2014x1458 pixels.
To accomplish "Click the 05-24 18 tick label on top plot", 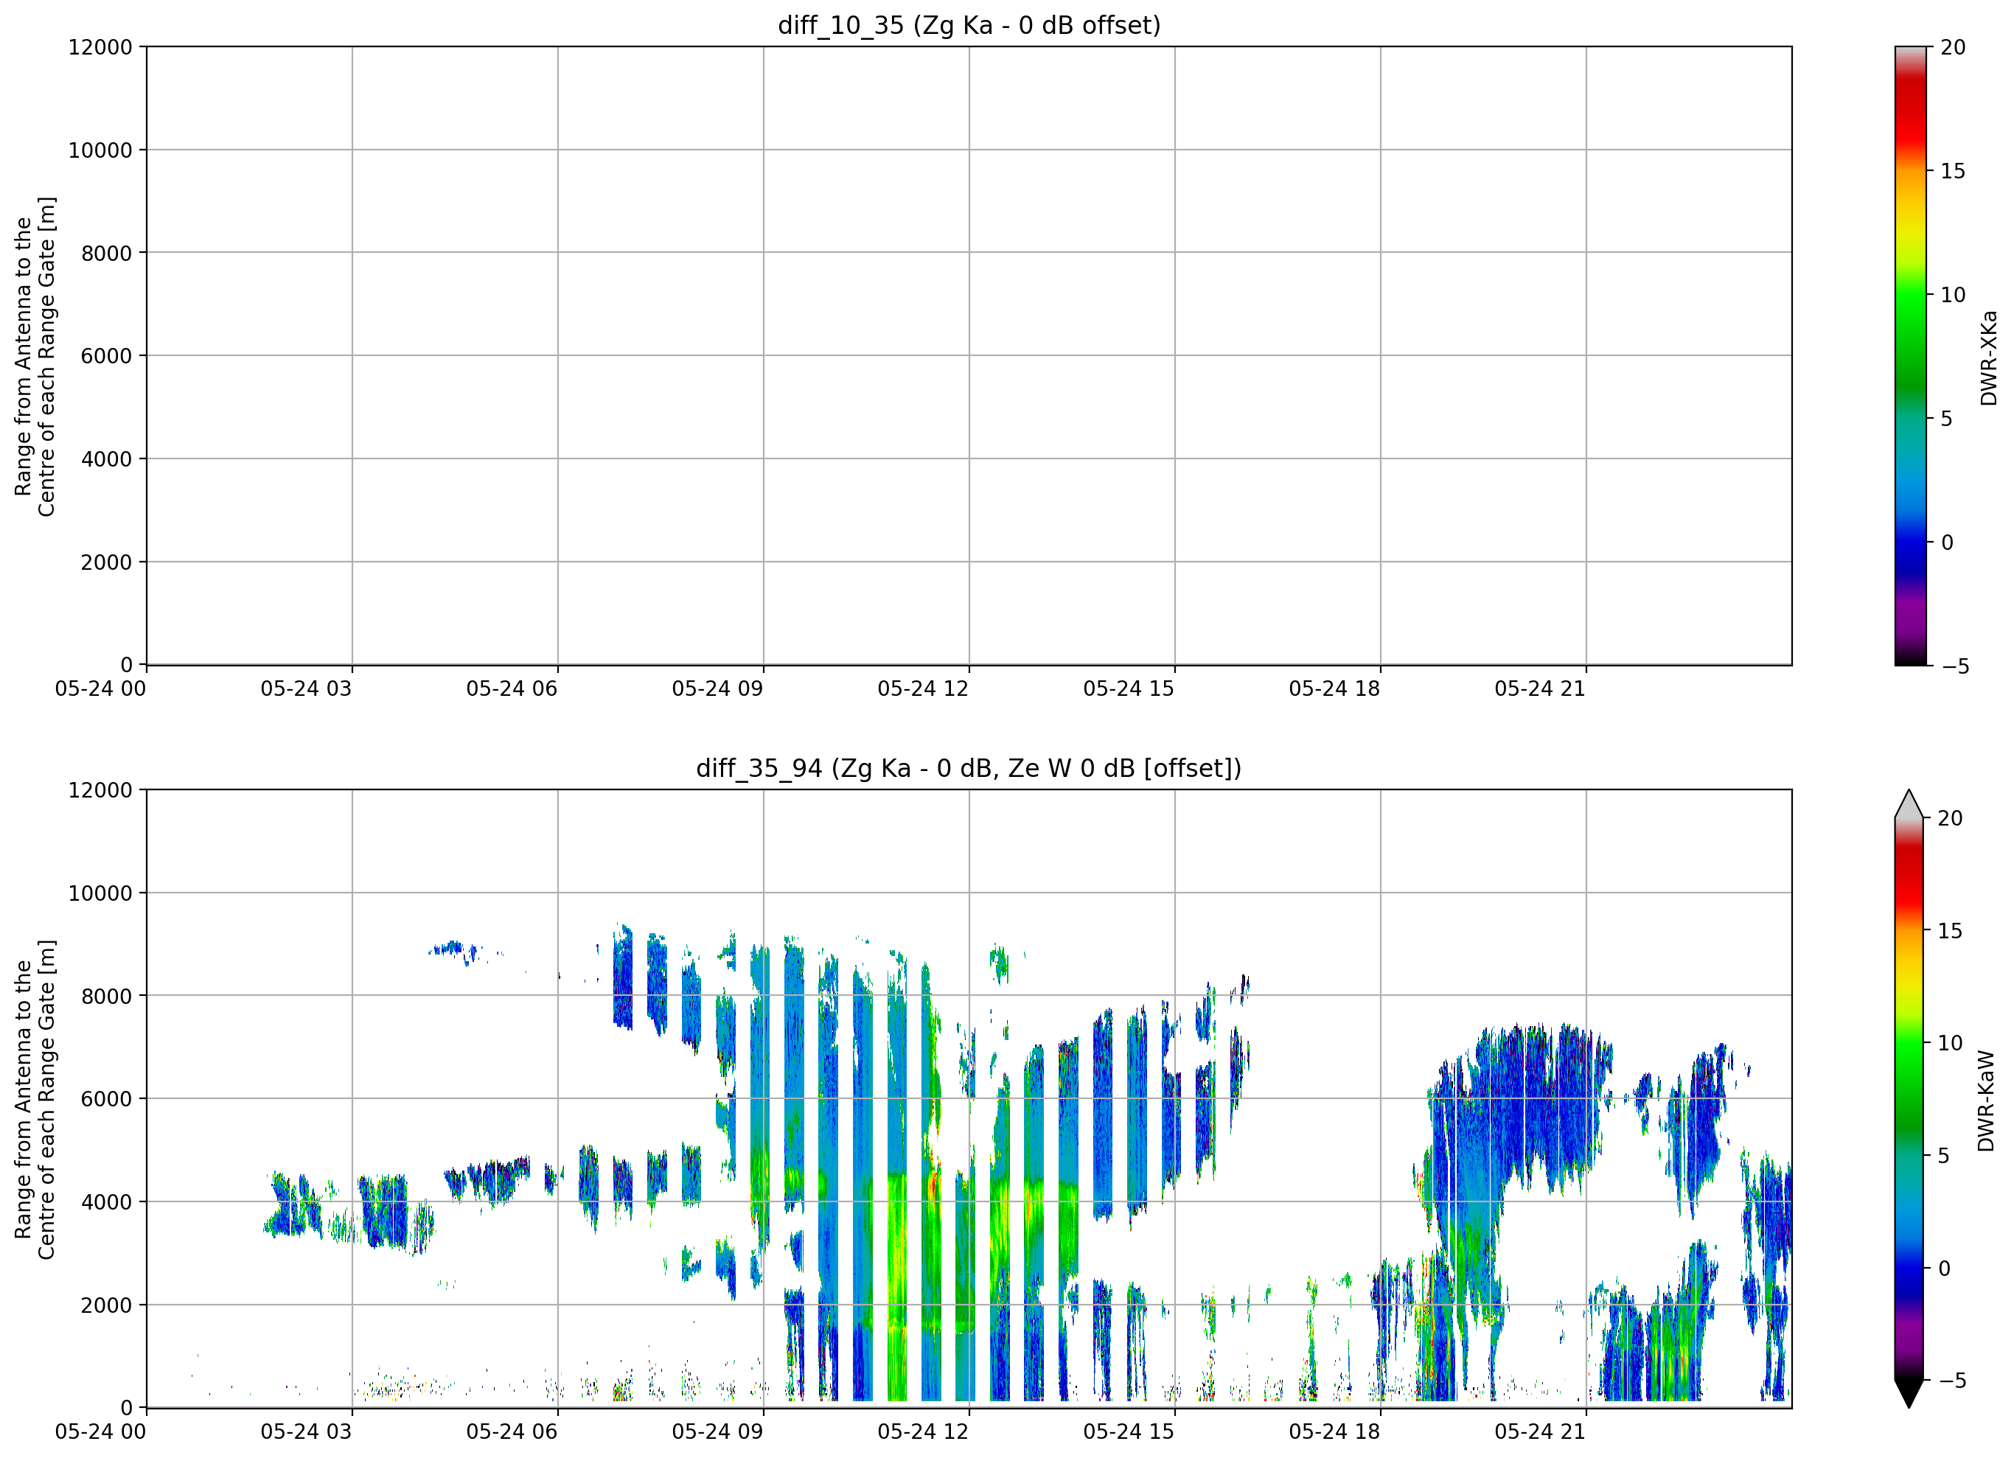I will tap(1334, 688).
